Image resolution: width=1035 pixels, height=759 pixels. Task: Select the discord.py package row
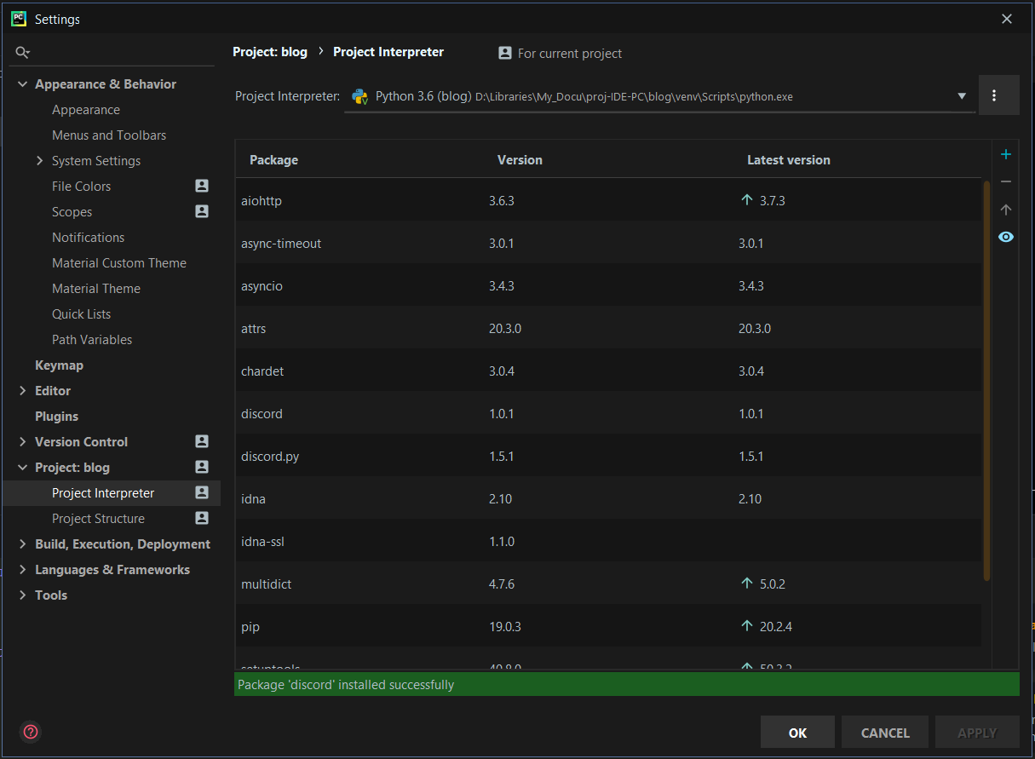coord(608,456)
